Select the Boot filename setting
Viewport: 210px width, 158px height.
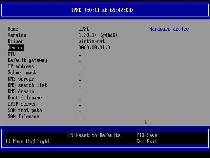point(25,98)
